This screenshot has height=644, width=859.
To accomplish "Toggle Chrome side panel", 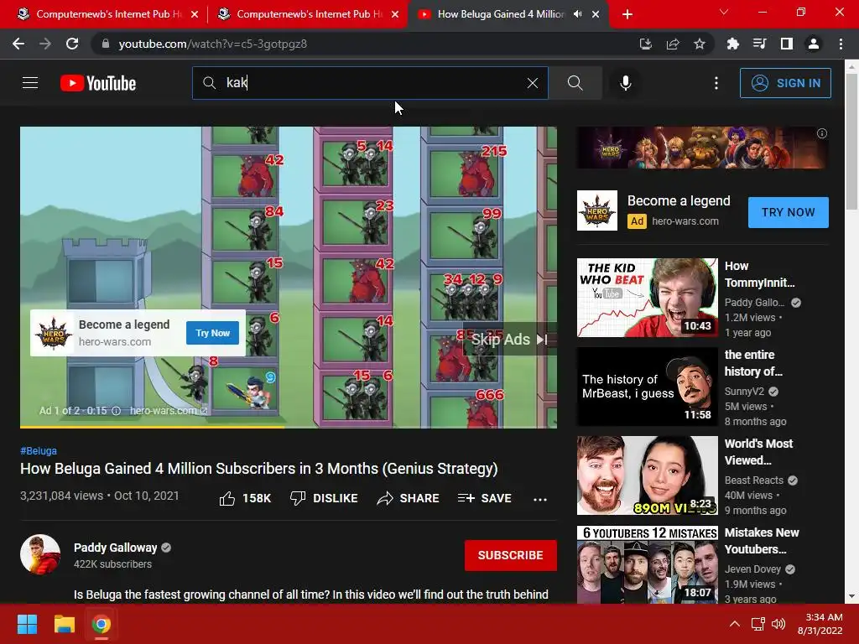I will (787, 44).
